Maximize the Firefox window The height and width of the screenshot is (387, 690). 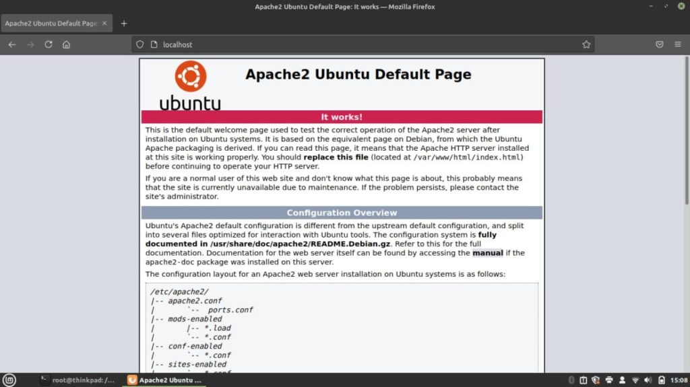(x=666, y=7)
